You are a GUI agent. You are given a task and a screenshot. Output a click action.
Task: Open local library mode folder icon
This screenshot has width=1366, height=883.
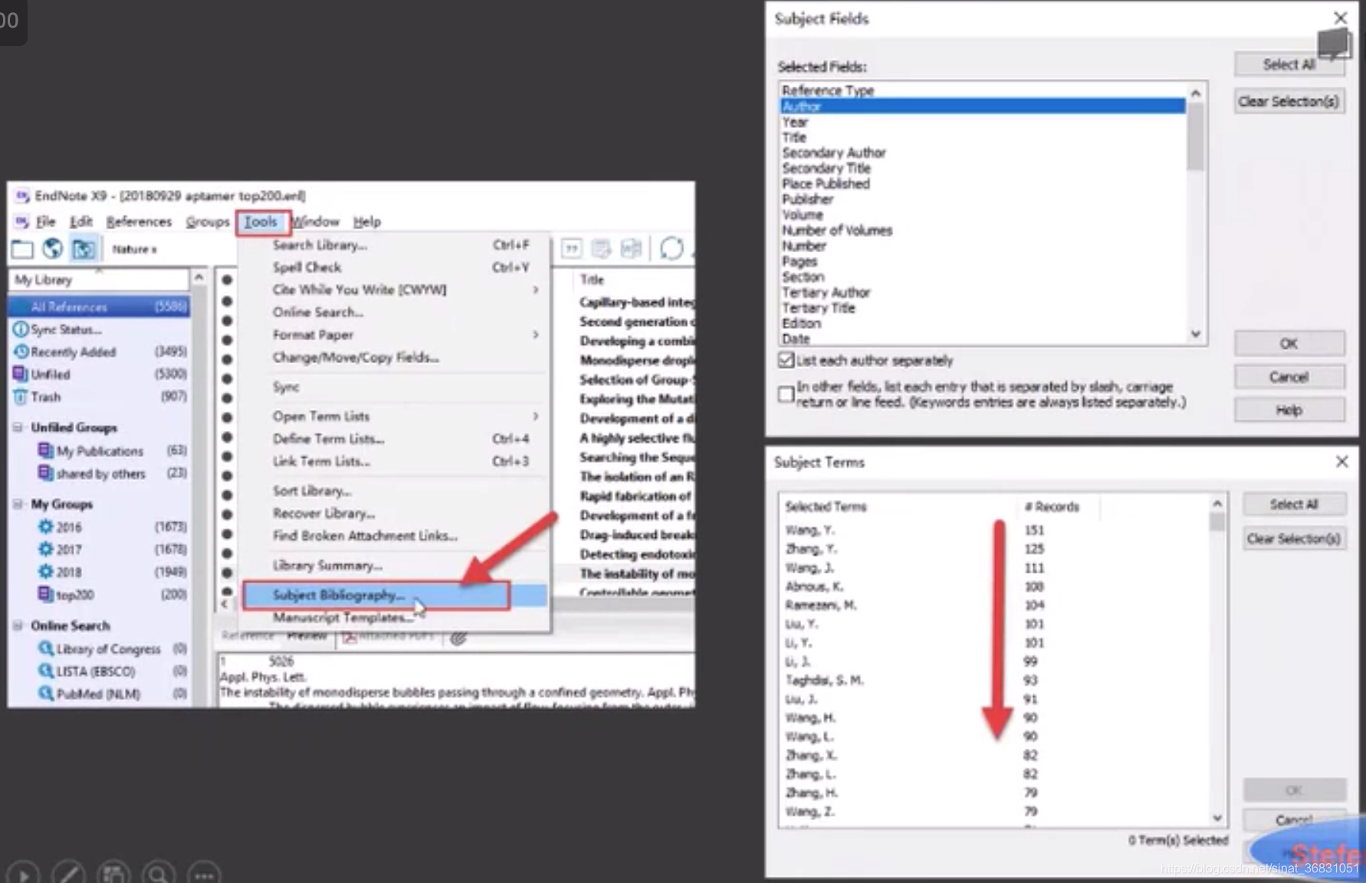pos(22,249)
